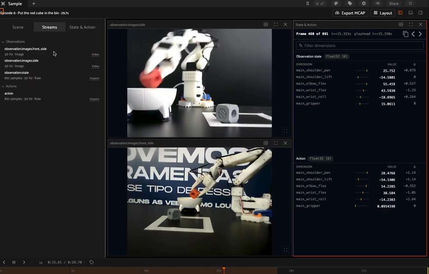This screenshot has height=274, width=429.
Task: Click the tag icon beside playback time
Action: point(92,262)
